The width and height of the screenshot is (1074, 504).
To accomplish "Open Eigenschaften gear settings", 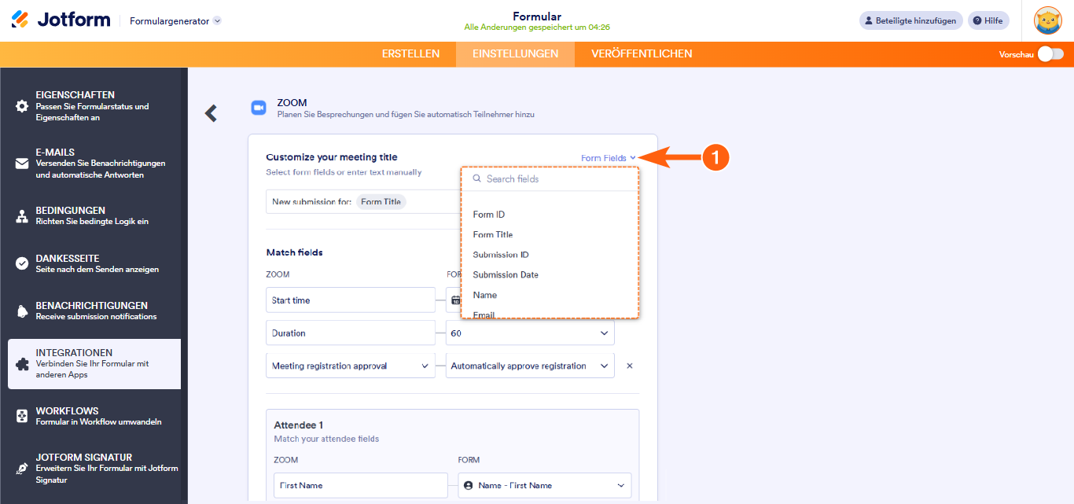I will [x=22, y=106].
